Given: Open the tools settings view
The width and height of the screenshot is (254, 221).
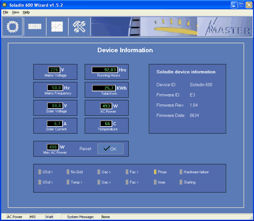Looking at the screenshot, I should click(79, 27).
